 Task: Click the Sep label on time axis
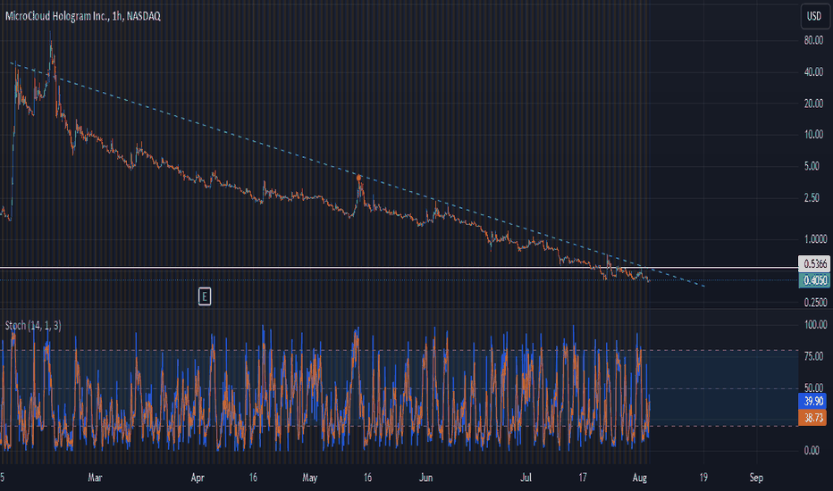[756, 478]
